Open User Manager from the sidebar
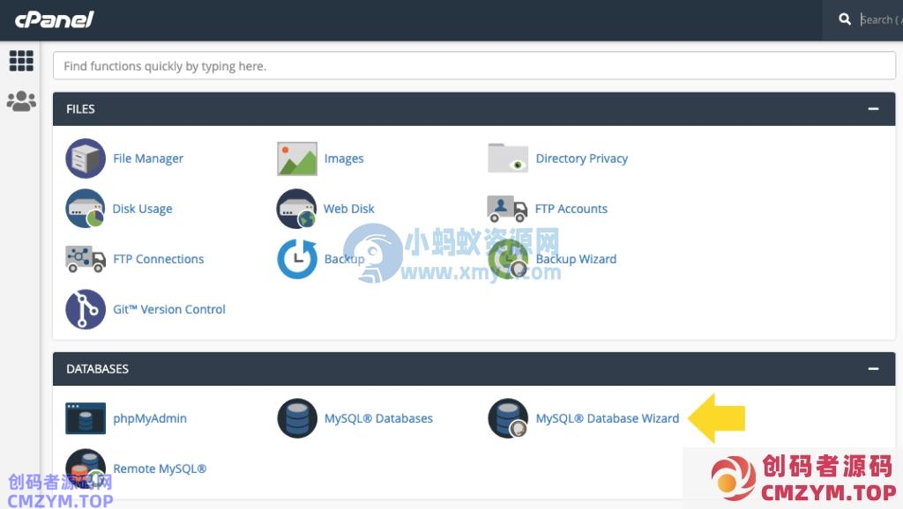Screen dimensions: 903x509 [21, 101]
